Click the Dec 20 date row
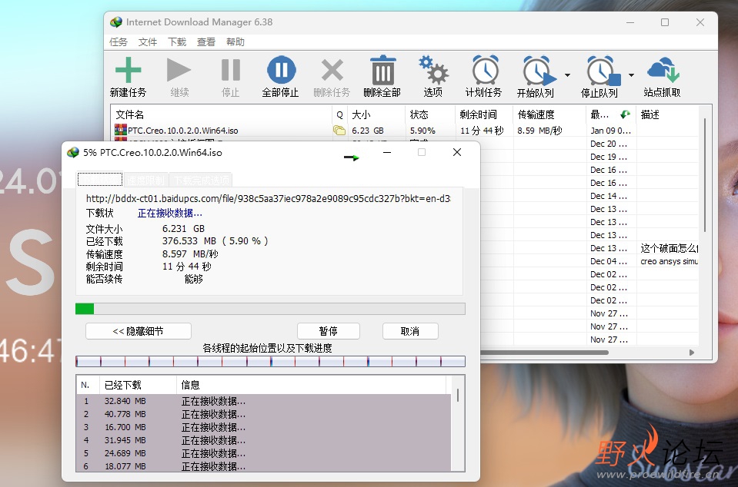Viewport: 738px width, 487px height. click(609, 144)
